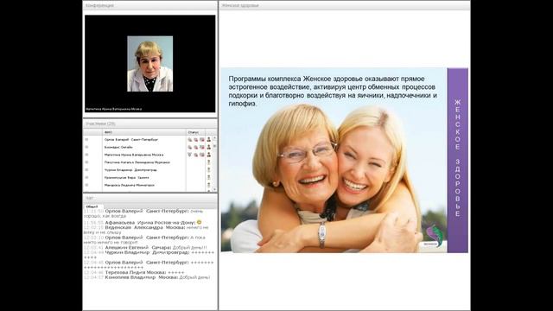Viewport: 553px width, 311px height.
Task: Click the Женское здоровье presentation slide
Action: point(345,160)
